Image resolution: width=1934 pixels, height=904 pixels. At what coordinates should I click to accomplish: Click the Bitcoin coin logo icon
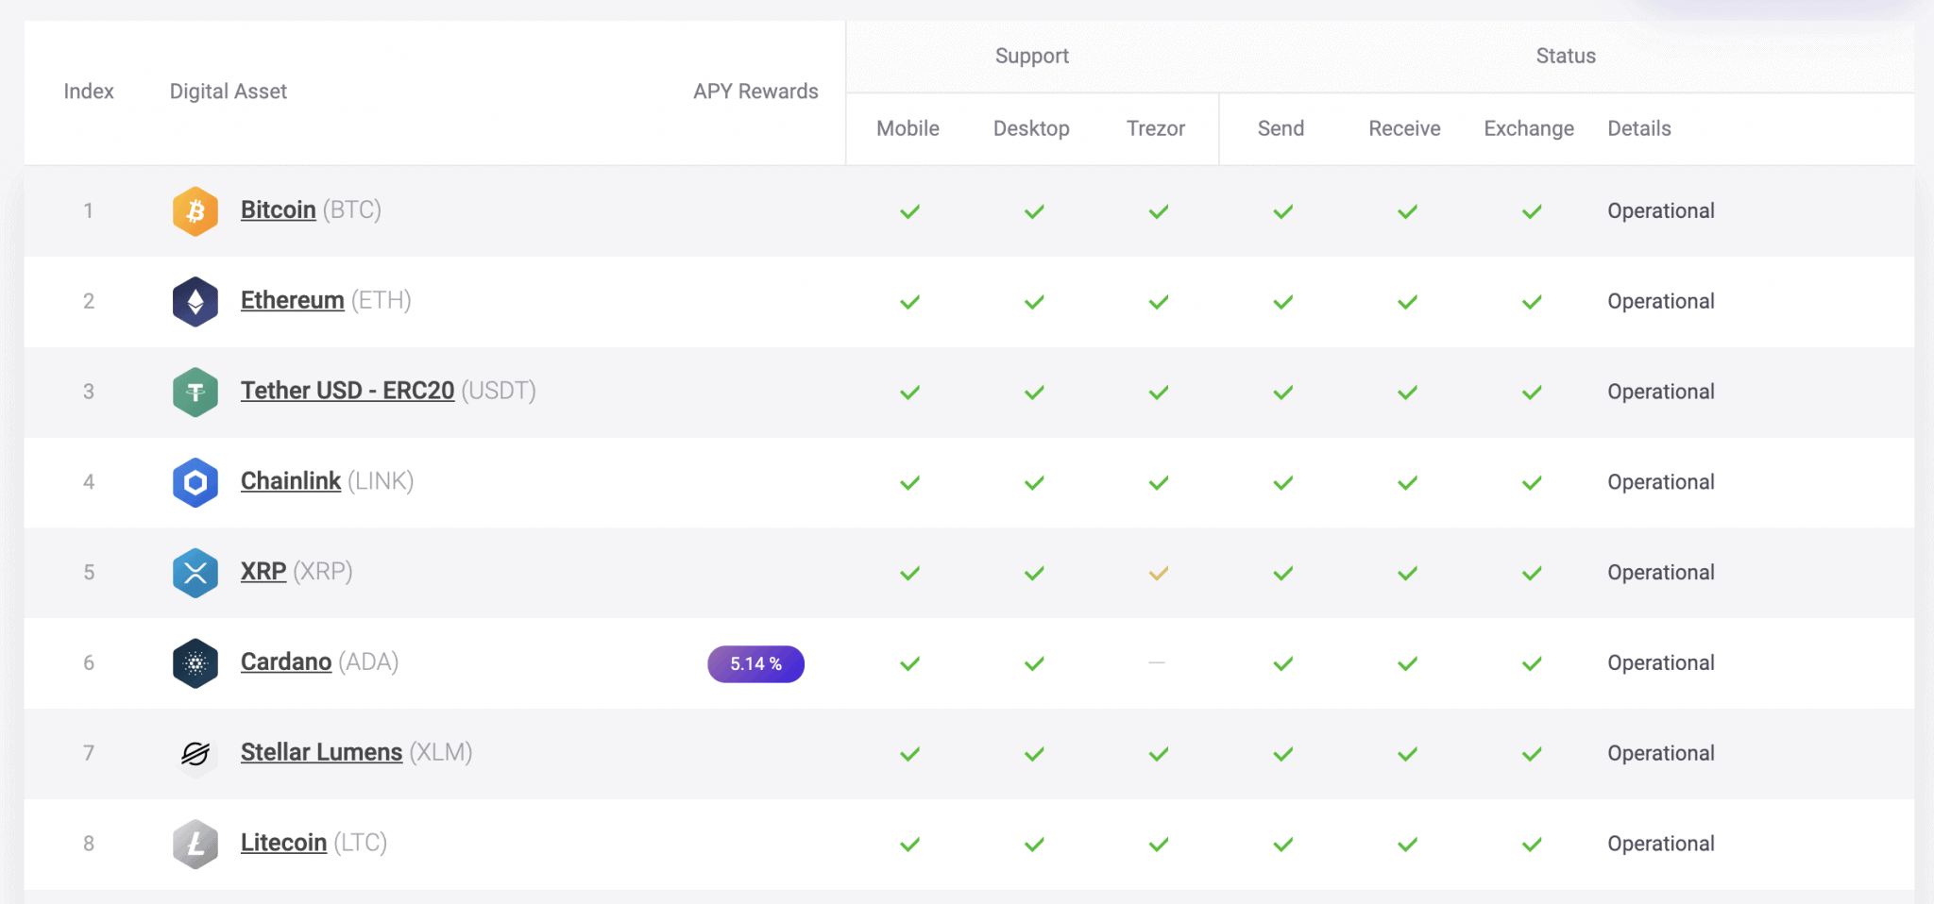point(195,211)
